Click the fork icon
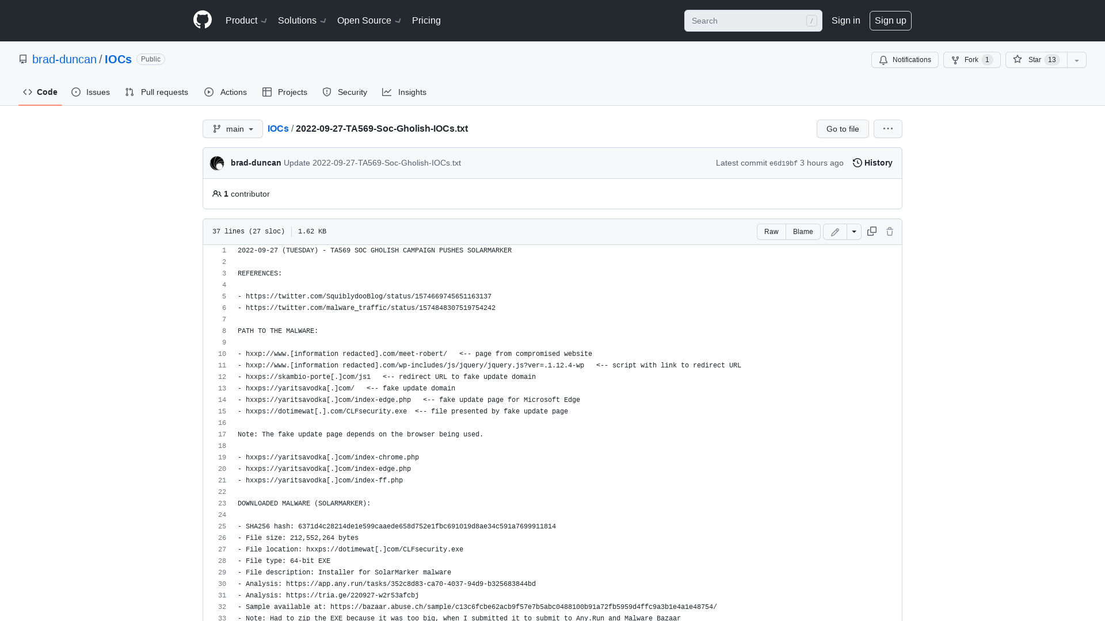This screenshot has height=621, width=1105. point(955,60)
